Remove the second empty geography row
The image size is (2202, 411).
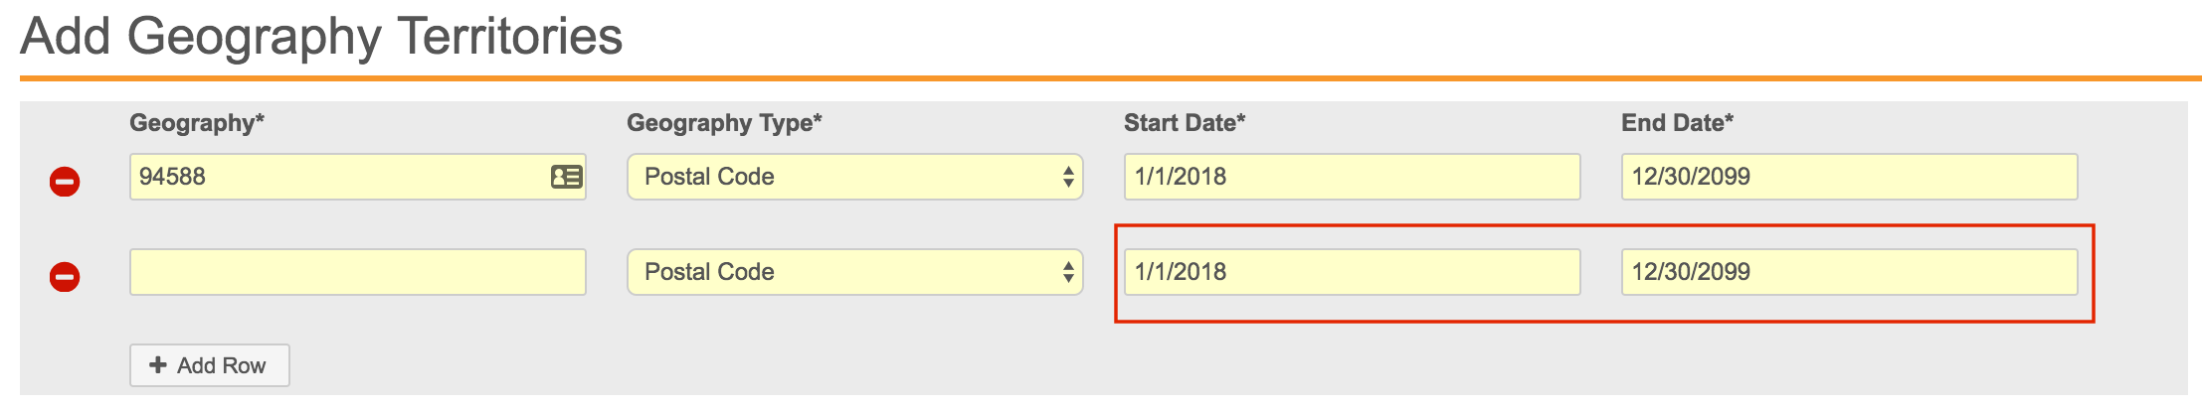click(65, 277)
